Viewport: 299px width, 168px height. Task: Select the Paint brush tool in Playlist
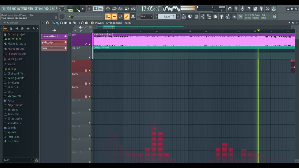(x=57, y=23)
